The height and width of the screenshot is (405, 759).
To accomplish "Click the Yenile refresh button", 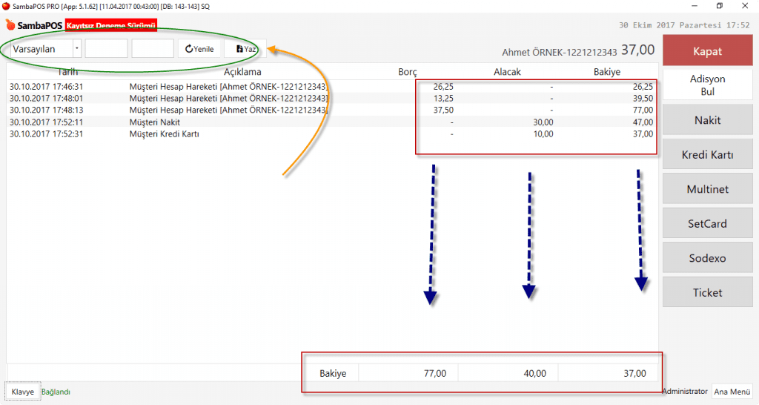I will [x=199, y=49].
